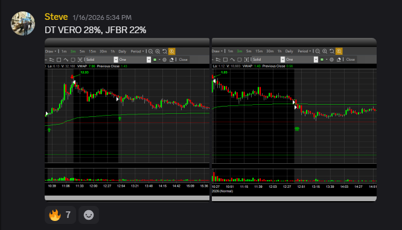The height and width of the screenshot is (230, 402).
Task: Toggle highlighted orange magnifier in right chart
Action: pyautogui.click(x=339, y=51)
